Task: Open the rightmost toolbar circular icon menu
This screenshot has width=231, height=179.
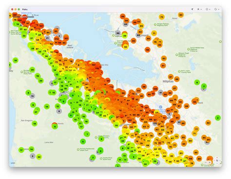Action: click(216, 9)
